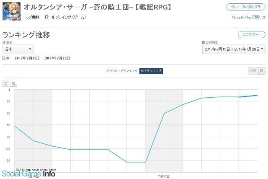
Task: Click the グループに追加する button
Action: [246, 7]
